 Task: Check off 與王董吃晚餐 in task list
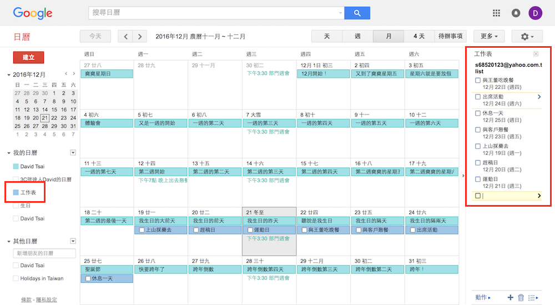pyautogui.click(x=478, y=81)
